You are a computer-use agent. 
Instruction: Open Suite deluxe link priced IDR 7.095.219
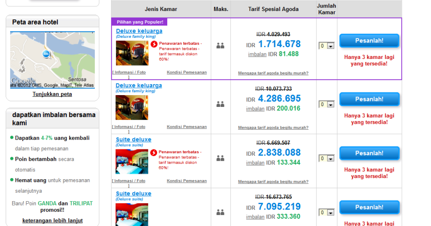[x=134, y=194]
